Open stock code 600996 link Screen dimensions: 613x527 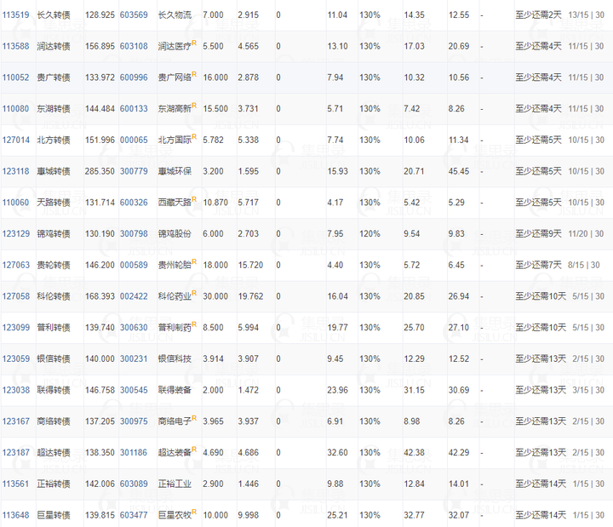[x=134, y=77]
